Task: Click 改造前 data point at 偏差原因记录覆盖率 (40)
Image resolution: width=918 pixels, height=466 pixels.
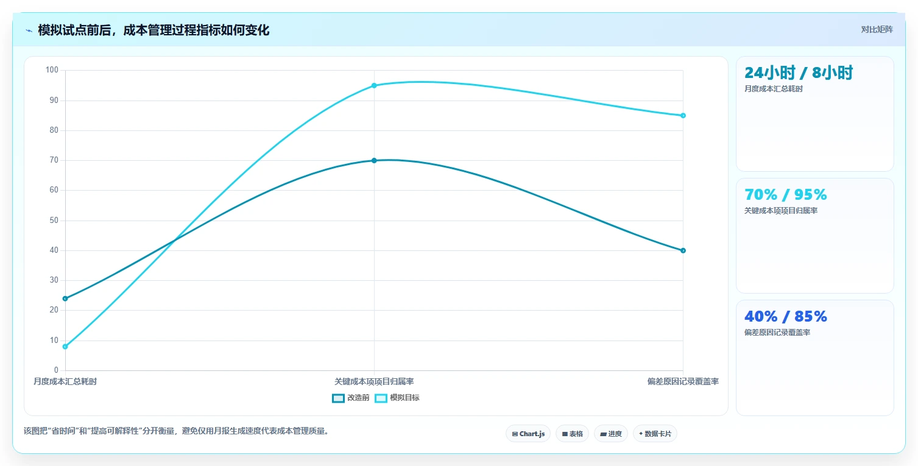Action: [x=683, y=250]
